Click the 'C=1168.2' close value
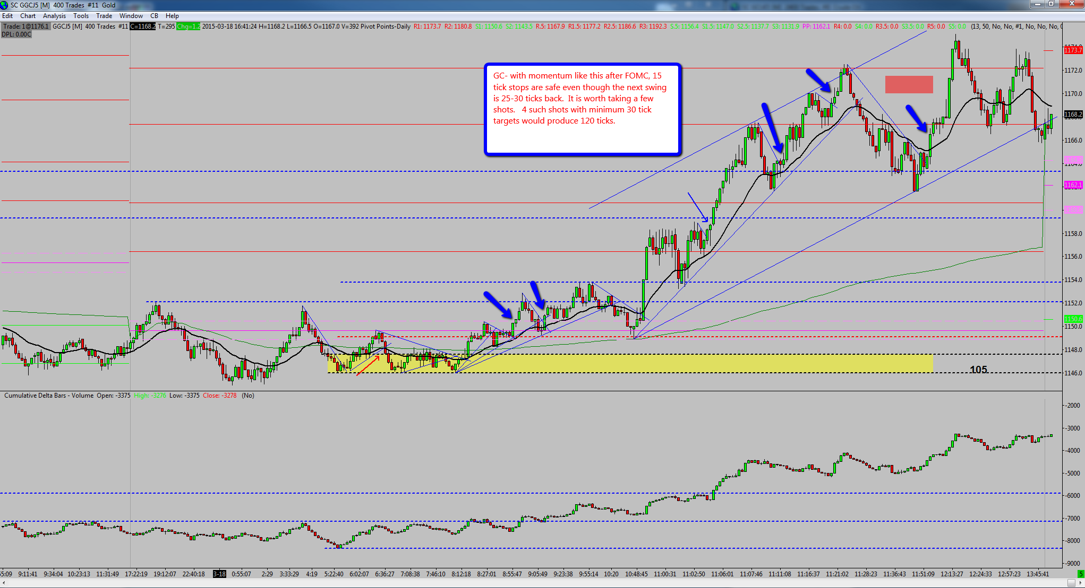Screen dimensions: 1085x588 click(x=143, y=27)
